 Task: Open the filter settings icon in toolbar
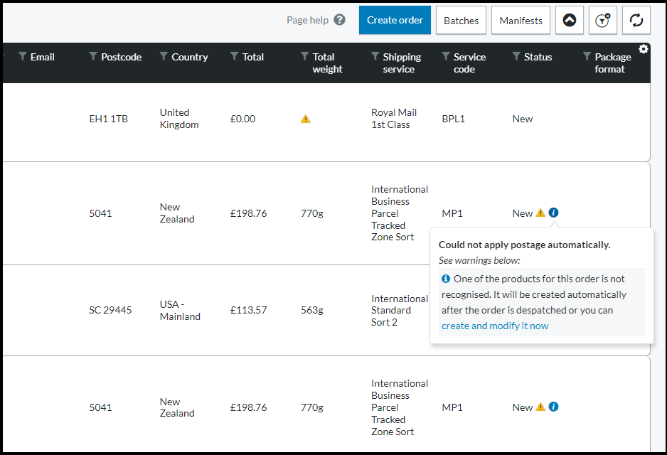coord(602,21)
